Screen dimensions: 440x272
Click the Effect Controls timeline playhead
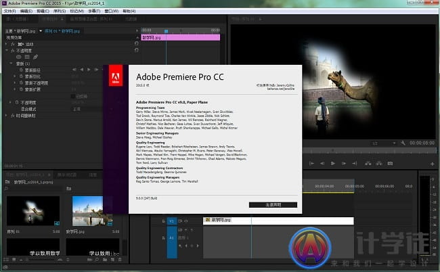[x=166, y=31]
